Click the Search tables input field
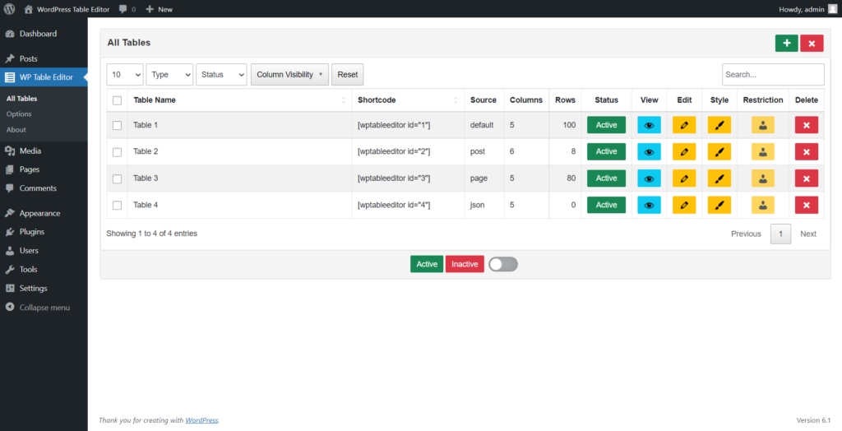The width and height of the screenshot is (842, 431). [773, 75]
